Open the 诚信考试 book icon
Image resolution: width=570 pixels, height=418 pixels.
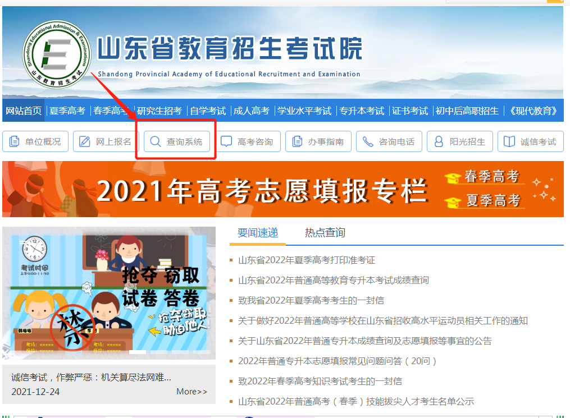click(510, 141)
